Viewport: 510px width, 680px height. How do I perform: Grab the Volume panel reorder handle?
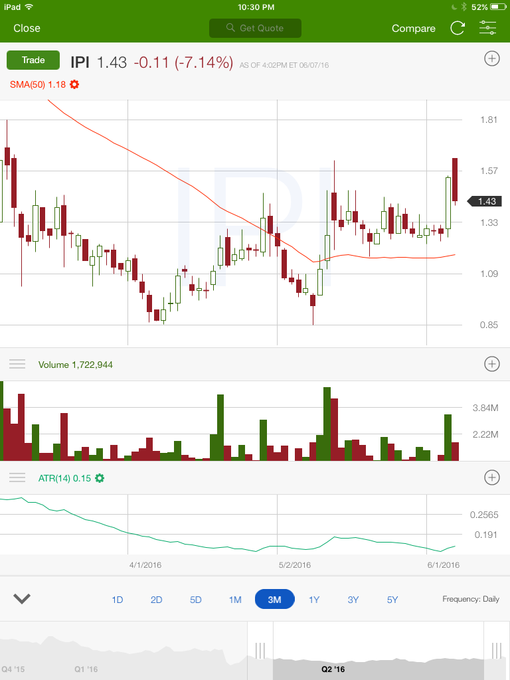tap(17, 364)
